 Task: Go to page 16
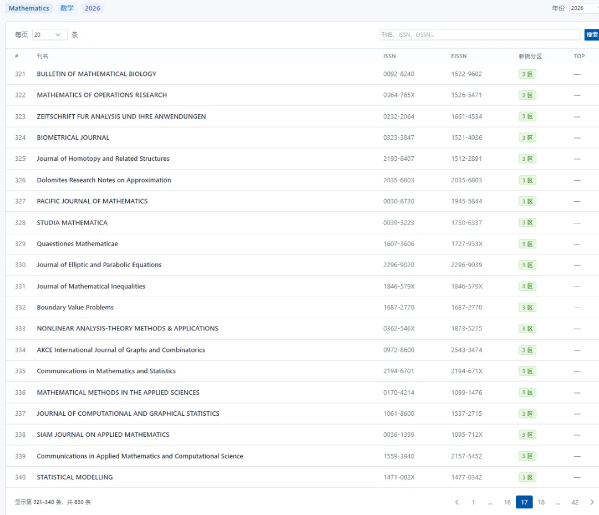[x=507, y=502]
